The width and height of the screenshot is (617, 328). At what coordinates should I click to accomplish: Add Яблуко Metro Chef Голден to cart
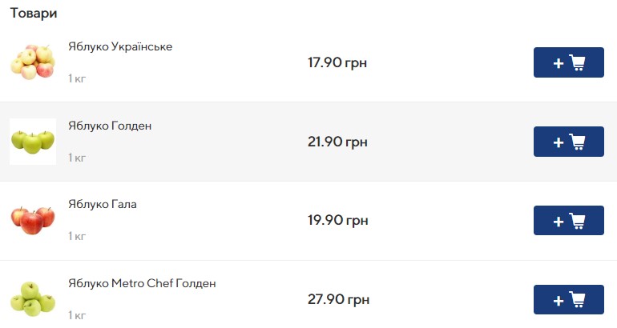568,299
